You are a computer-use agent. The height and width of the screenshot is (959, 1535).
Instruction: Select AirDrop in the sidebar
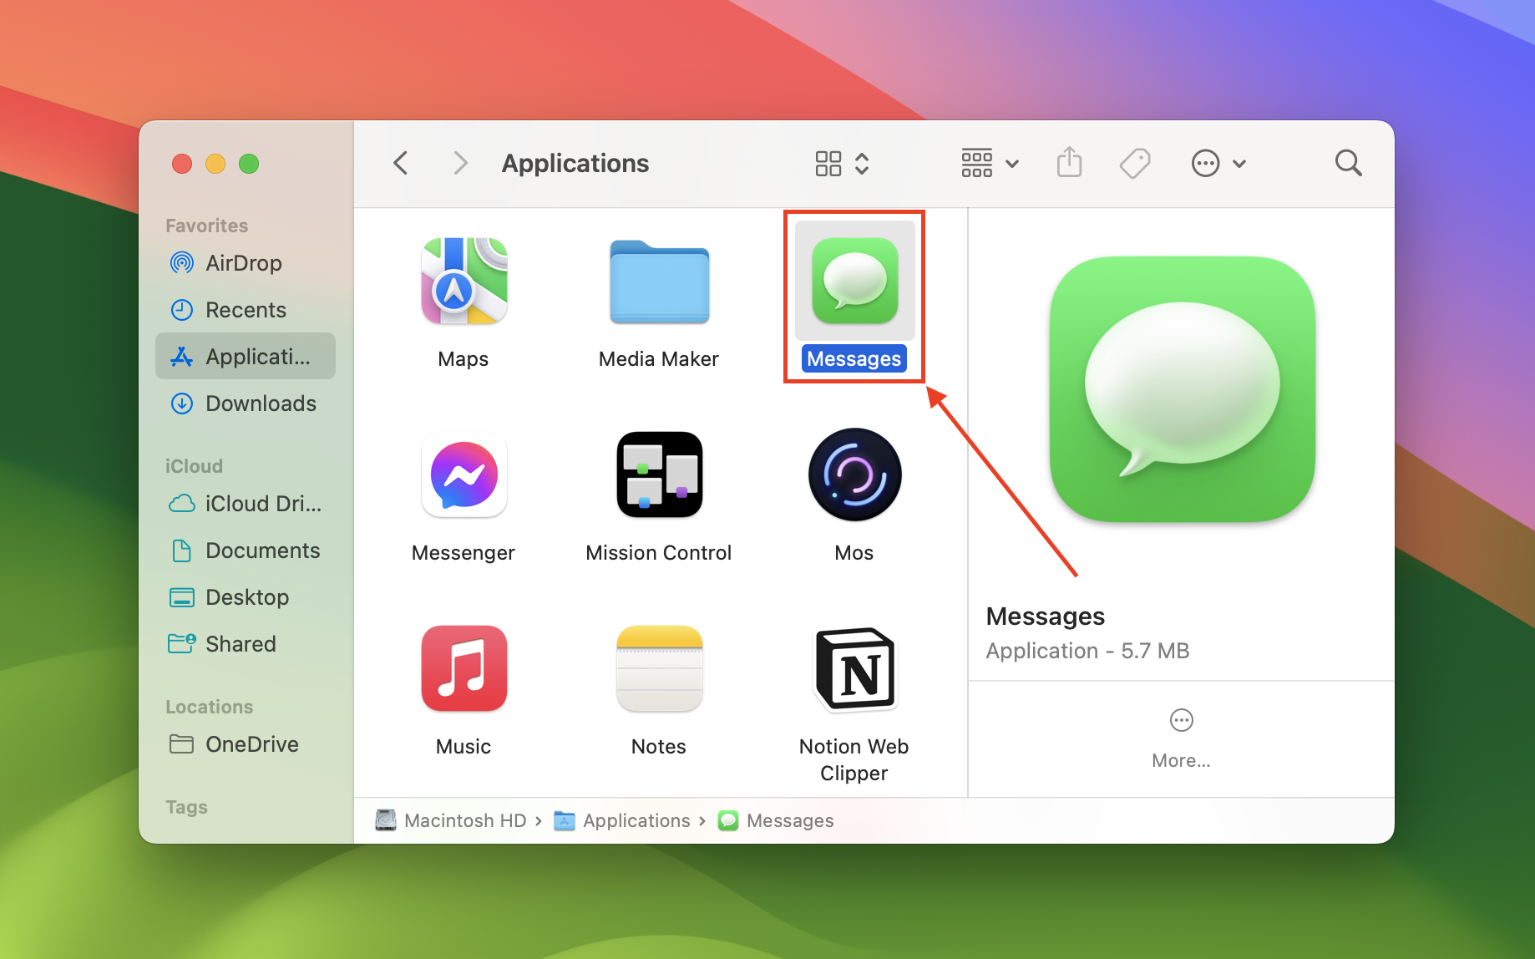pos(243,262)
